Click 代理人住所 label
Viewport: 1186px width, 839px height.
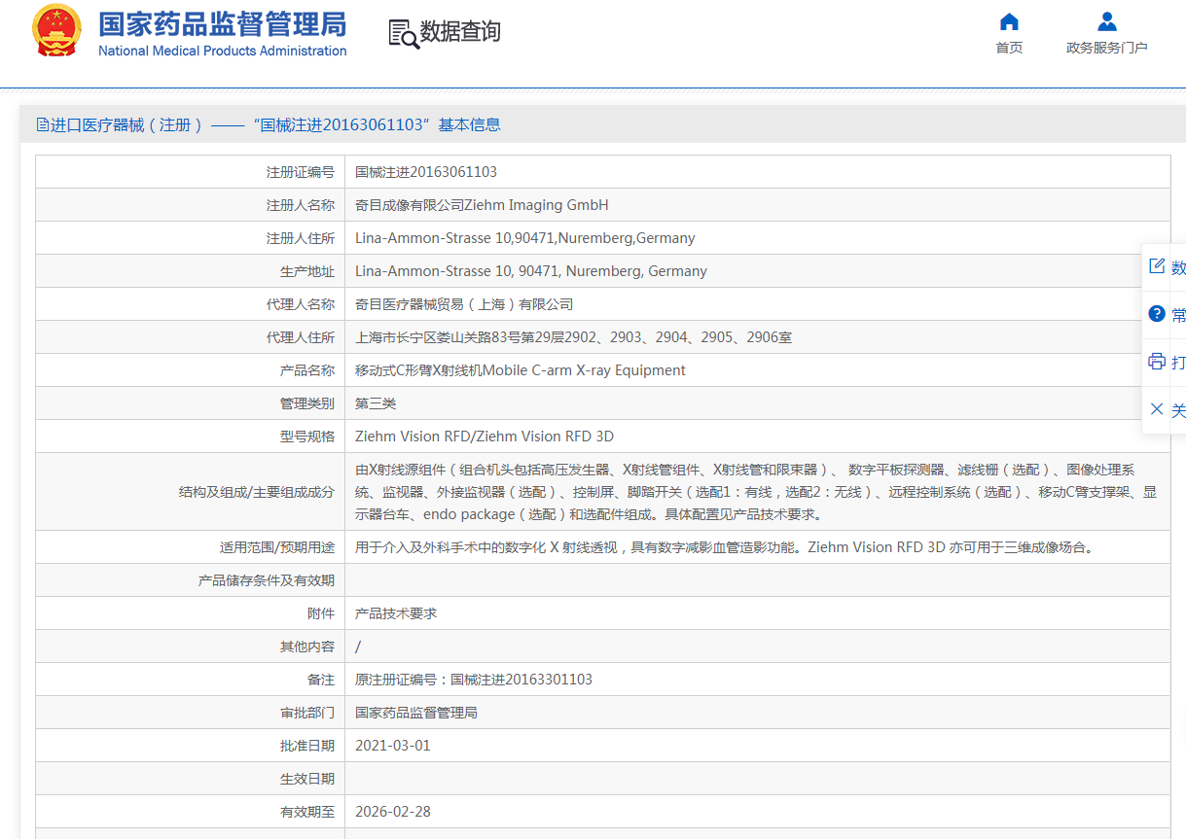click(x=301, y=337)
